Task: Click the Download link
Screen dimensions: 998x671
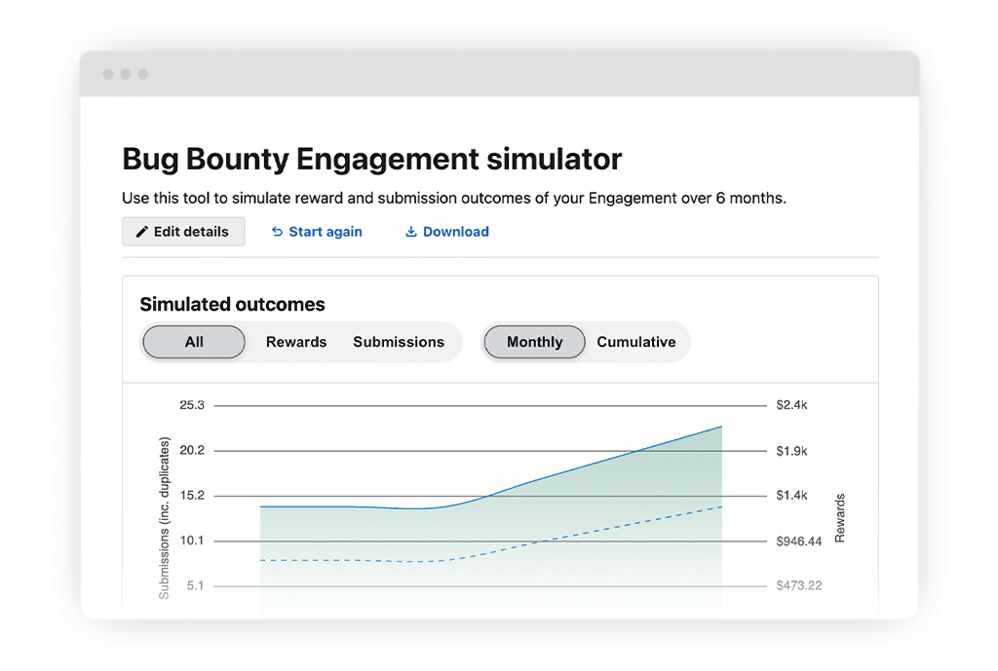Action: click(456, 232)
